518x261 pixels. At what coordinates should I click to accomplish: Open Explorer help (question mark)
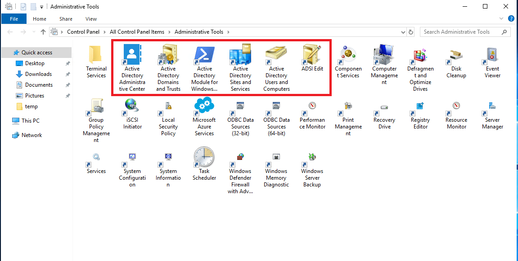[x=511, y=19]
